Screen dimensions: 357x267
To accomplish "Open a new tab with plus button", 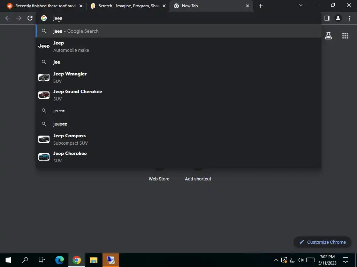I will [x=261, y=6].
